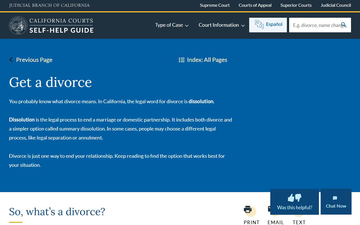Click the printer icon above PRINT
Image resolution: width=360 pixels, height=225 pixels.
tap(248, 210)
